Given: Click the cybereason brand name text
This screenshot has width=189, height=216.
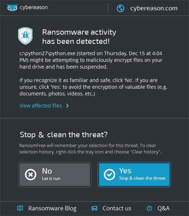Looking at the screenshot, I should [34, 7].
